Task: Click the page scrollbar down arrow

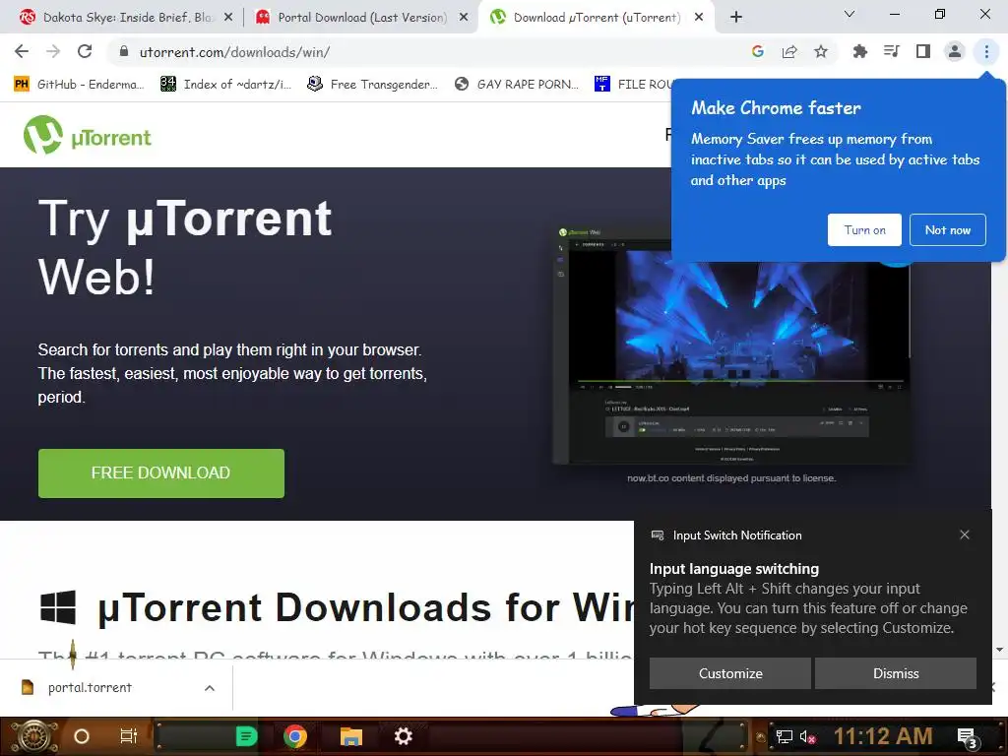Action: 1000,650
